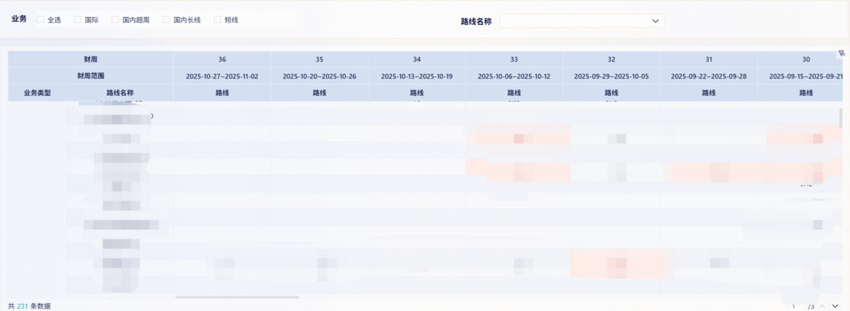Click the horizontal scrollbar under the table
Screen dimensions: 850x311
pos(237,298)
